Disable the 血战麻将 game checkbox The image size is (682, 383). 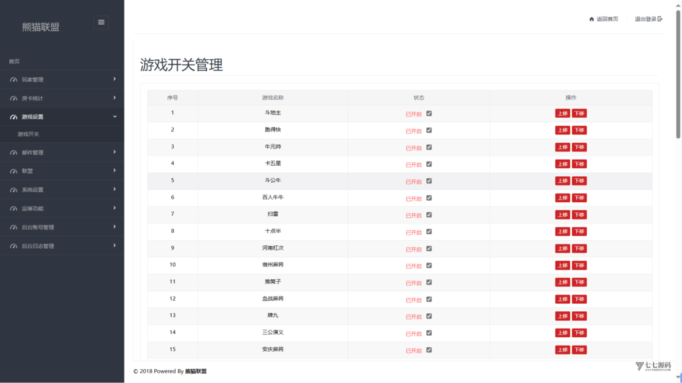[x=429, y=299]
